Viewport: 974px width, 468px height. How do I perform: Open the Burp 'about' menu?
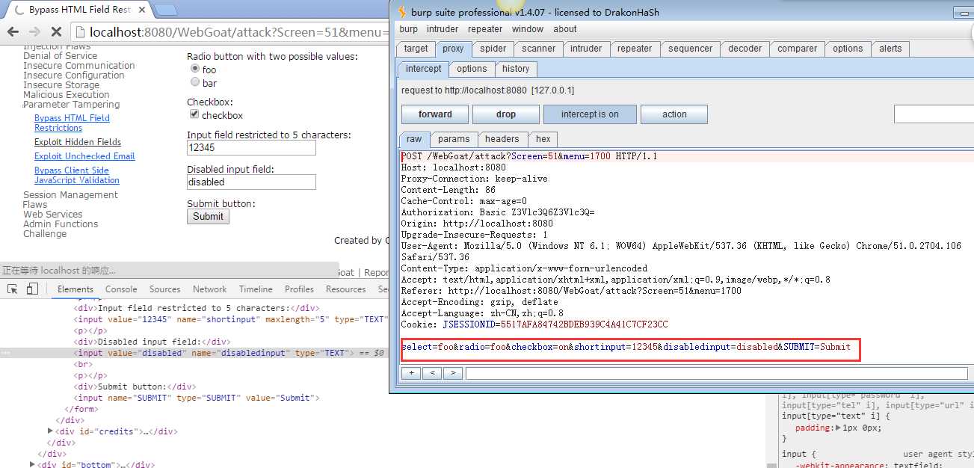tap(565, 29)
